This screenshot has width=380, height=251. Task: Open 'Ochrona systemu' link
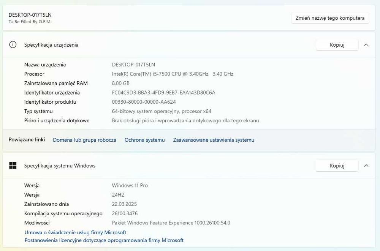[145, 140]
